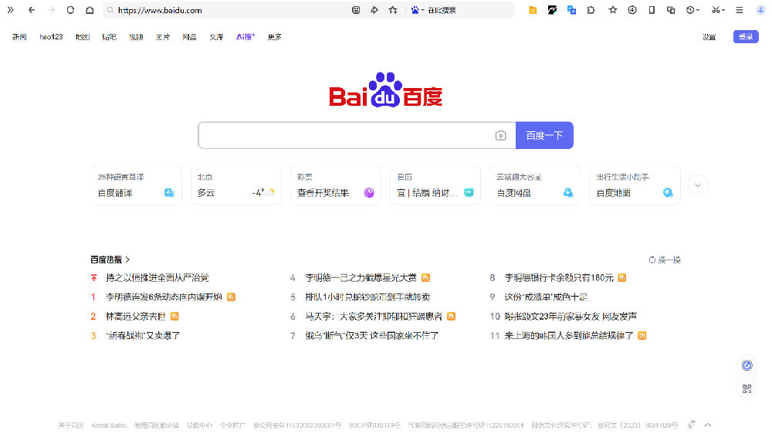
Task: Open the favorites star toolbar icon
Action: pyautogui.click(x=612, y=10)
